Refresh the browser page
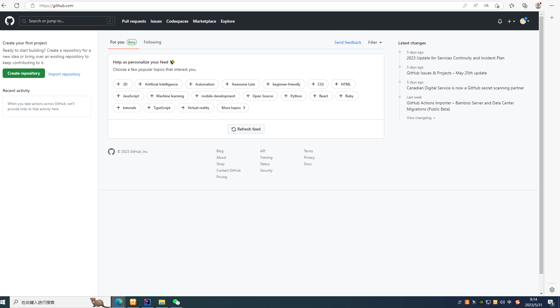Screen dimensions: 560x308 coord(17,6)
